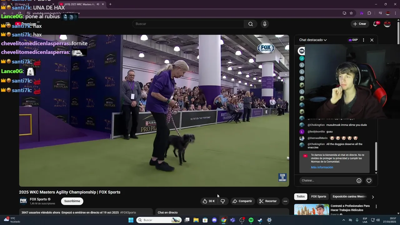
Task: Open the weather widget 11°C Nublado
Action: click(12, 220)
